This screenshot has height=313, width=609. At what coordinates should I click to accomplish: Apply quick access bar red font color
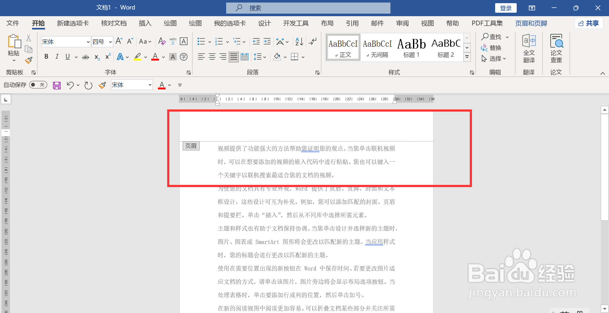[162, 85]
